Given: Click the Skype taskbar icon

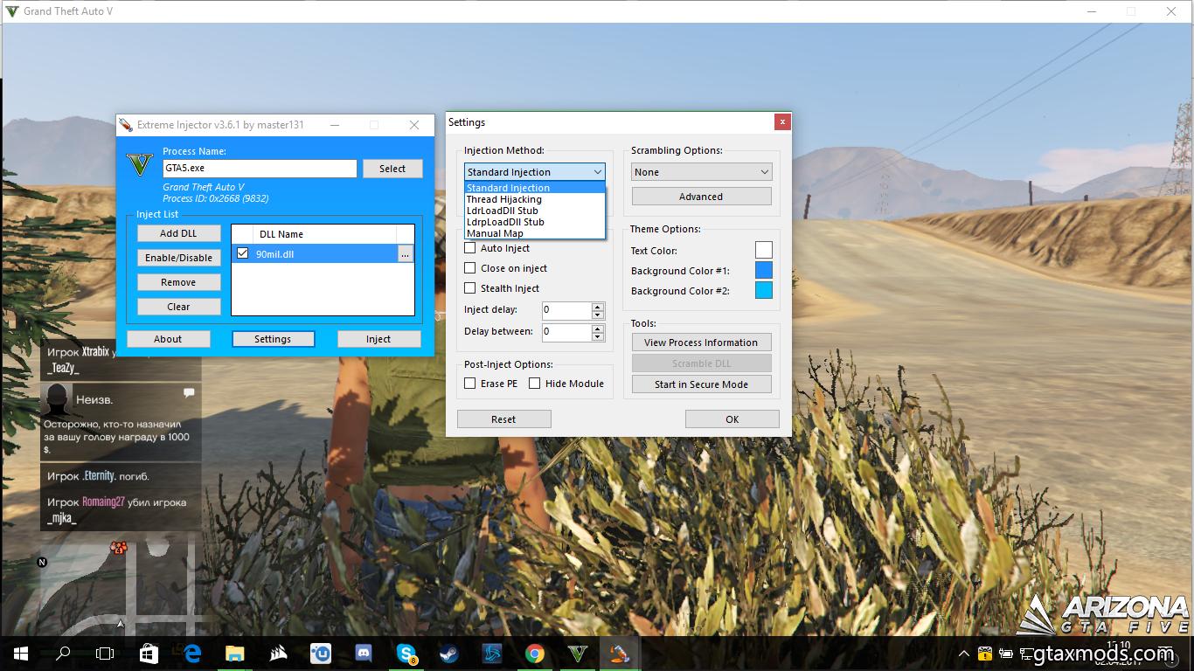Looking at the screenshot, I should (x=406, y=654).
